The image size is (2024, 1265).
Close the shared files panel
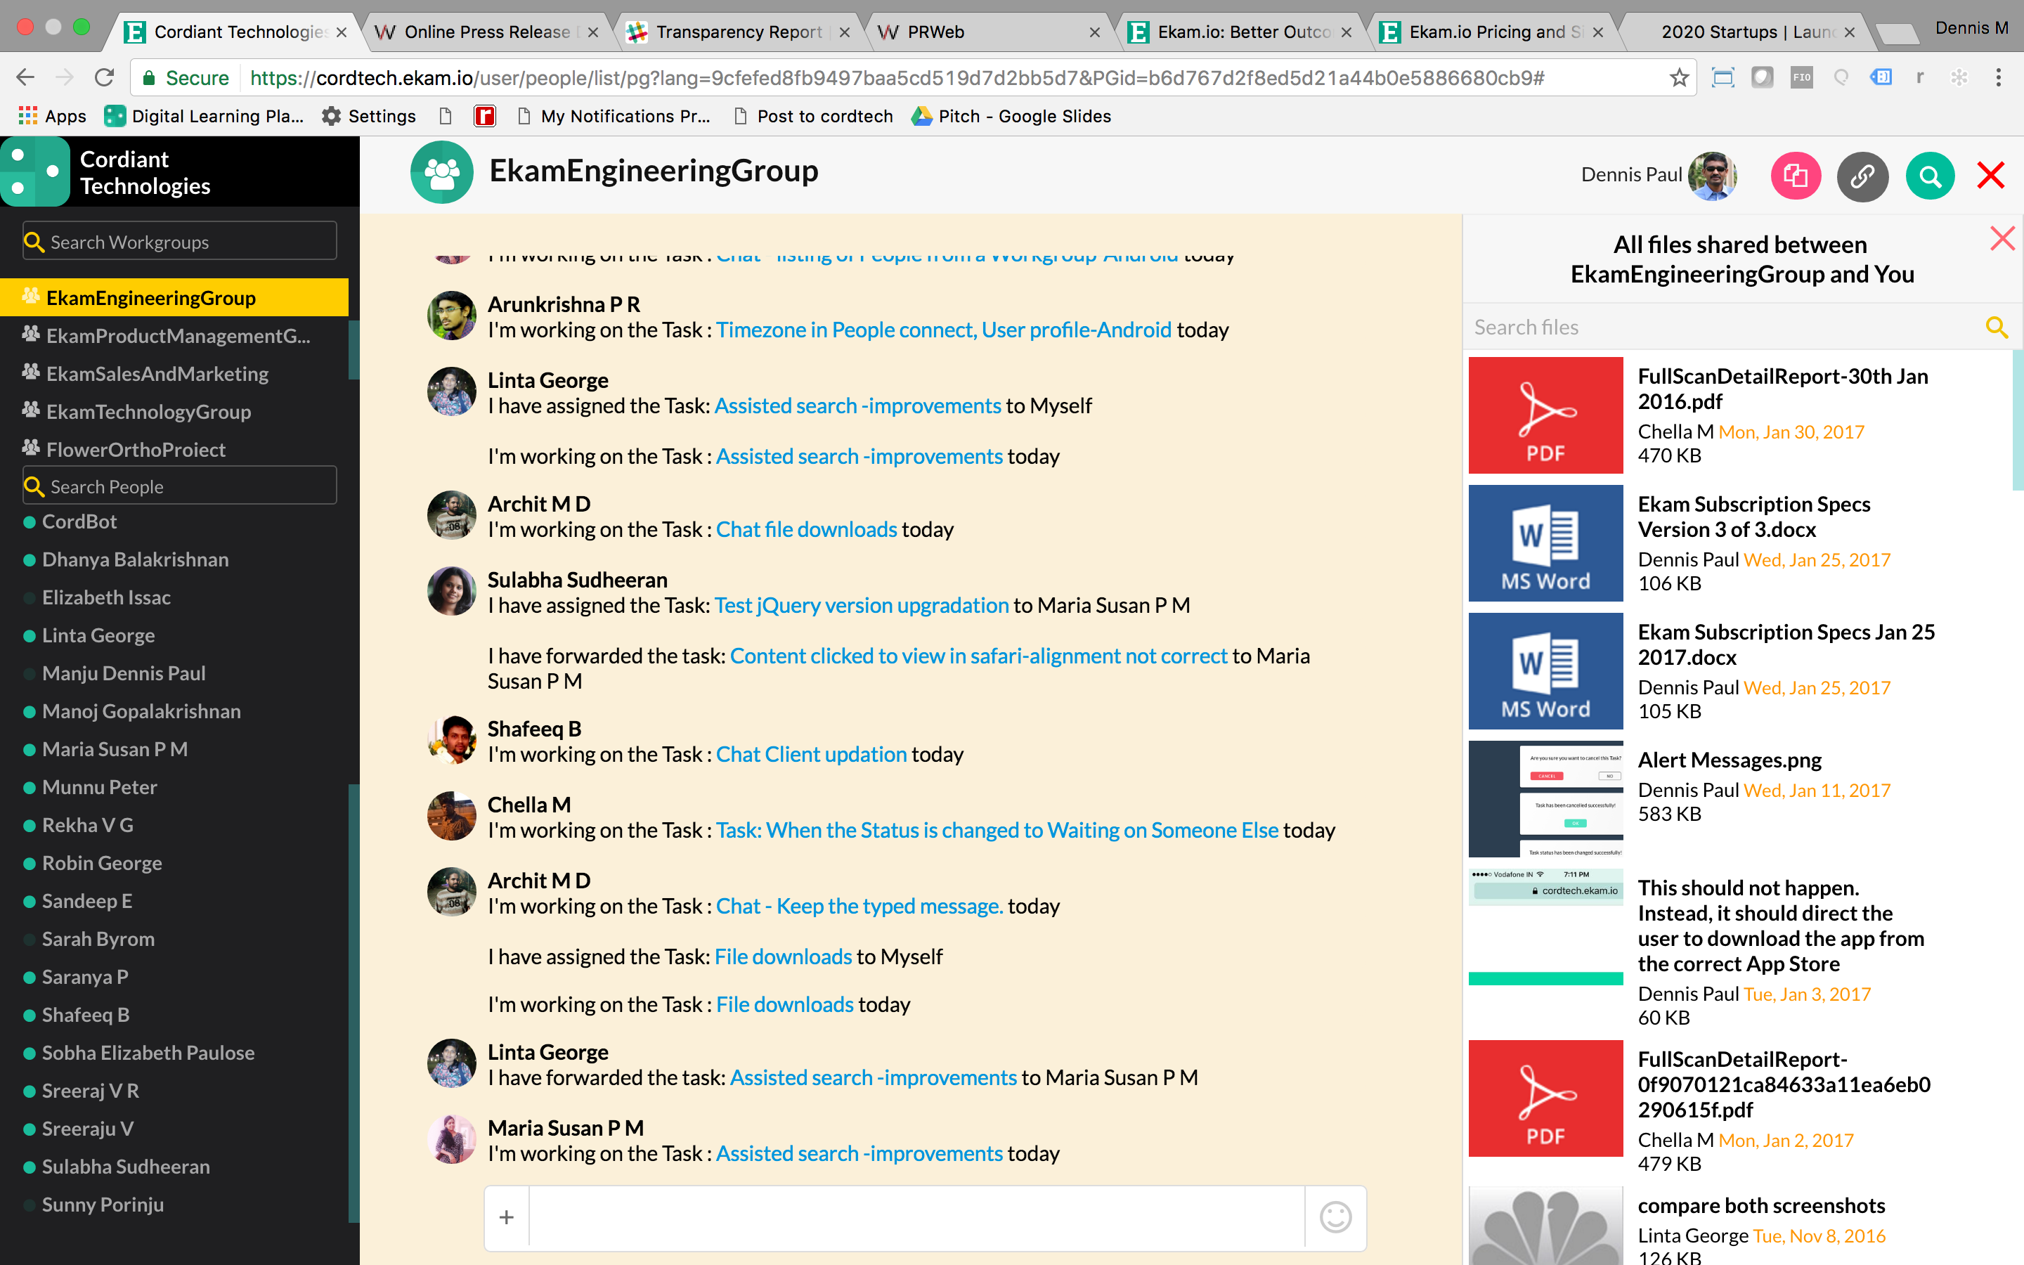[2002, 238]
